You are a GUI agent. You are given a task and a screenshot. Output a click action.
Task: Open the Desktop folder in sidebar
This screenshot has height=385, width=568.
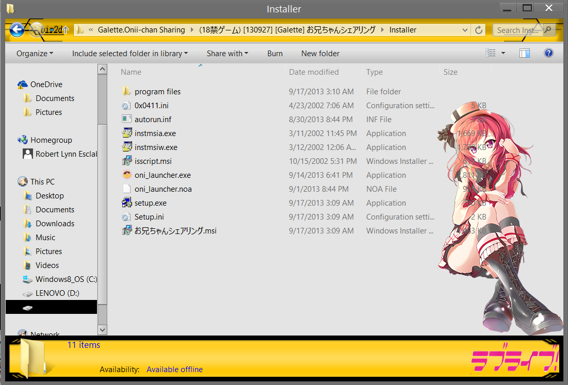[43, 196]
